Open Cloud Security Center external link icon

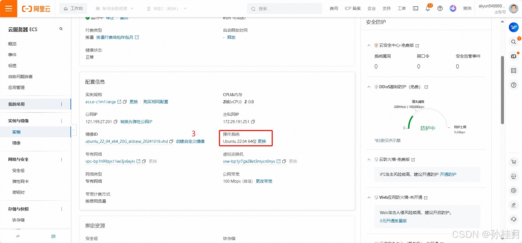pos(417,46)
